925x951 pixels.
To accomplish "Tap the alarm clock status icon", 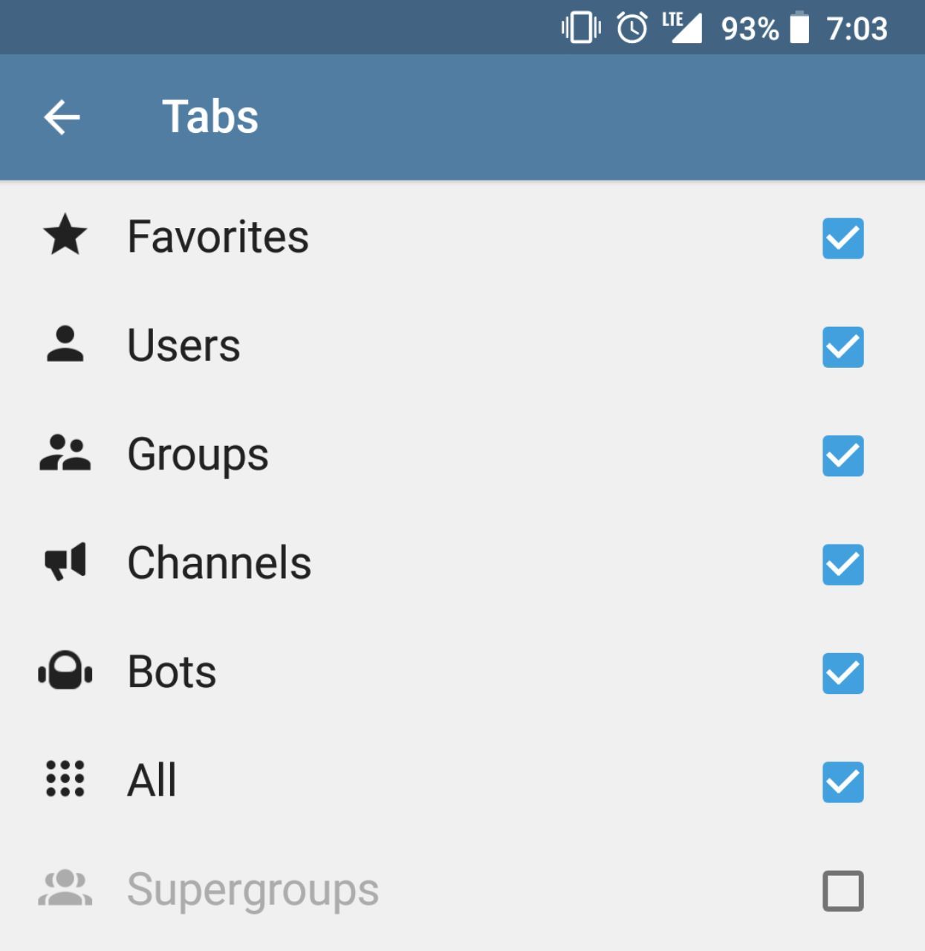I will tap(632, 28).
